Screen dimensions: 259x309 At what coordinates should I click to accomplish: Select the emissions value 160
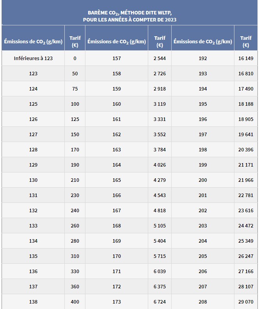(x=117, y=104)
